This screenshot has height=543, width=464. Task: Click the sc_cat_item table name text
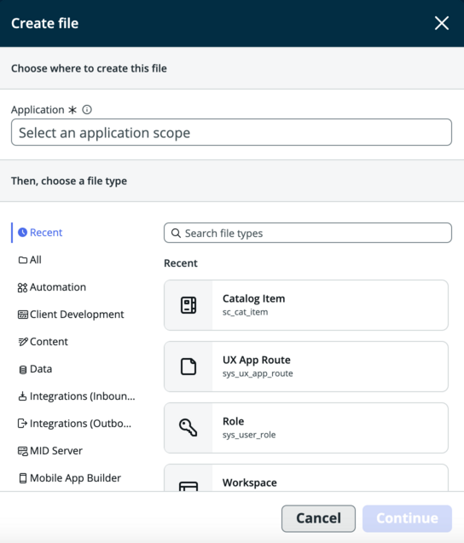coord(245,312)
